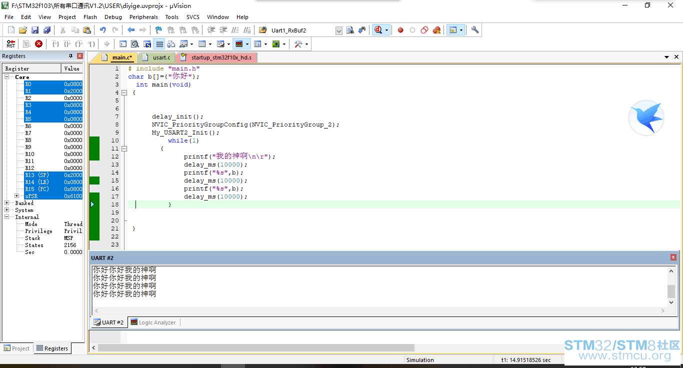The height and width of the screenshot is (368, 683).
Task: Collapse the while loop fold at line 11
Action: click(x=124, y=148)
